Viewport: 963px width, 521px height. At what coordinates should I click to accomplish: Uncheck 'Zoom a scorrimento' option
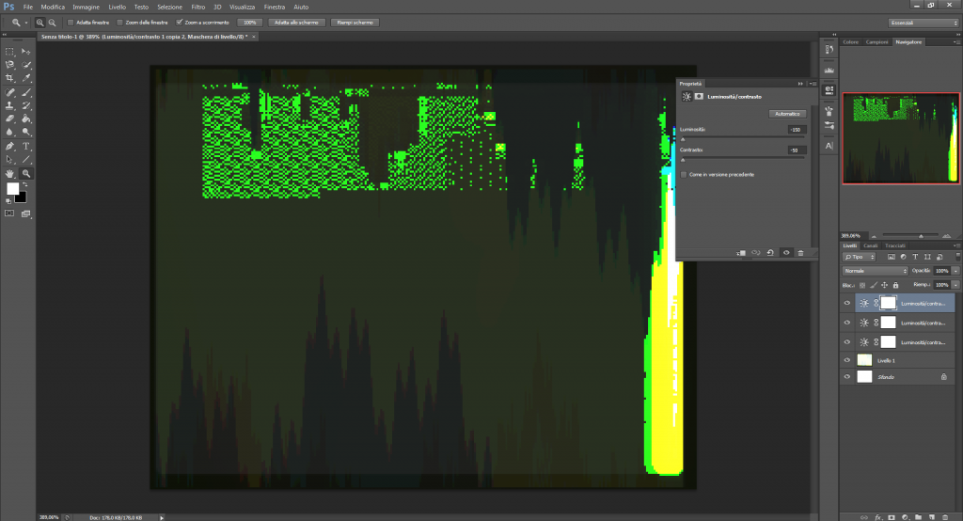coord(180,21)
